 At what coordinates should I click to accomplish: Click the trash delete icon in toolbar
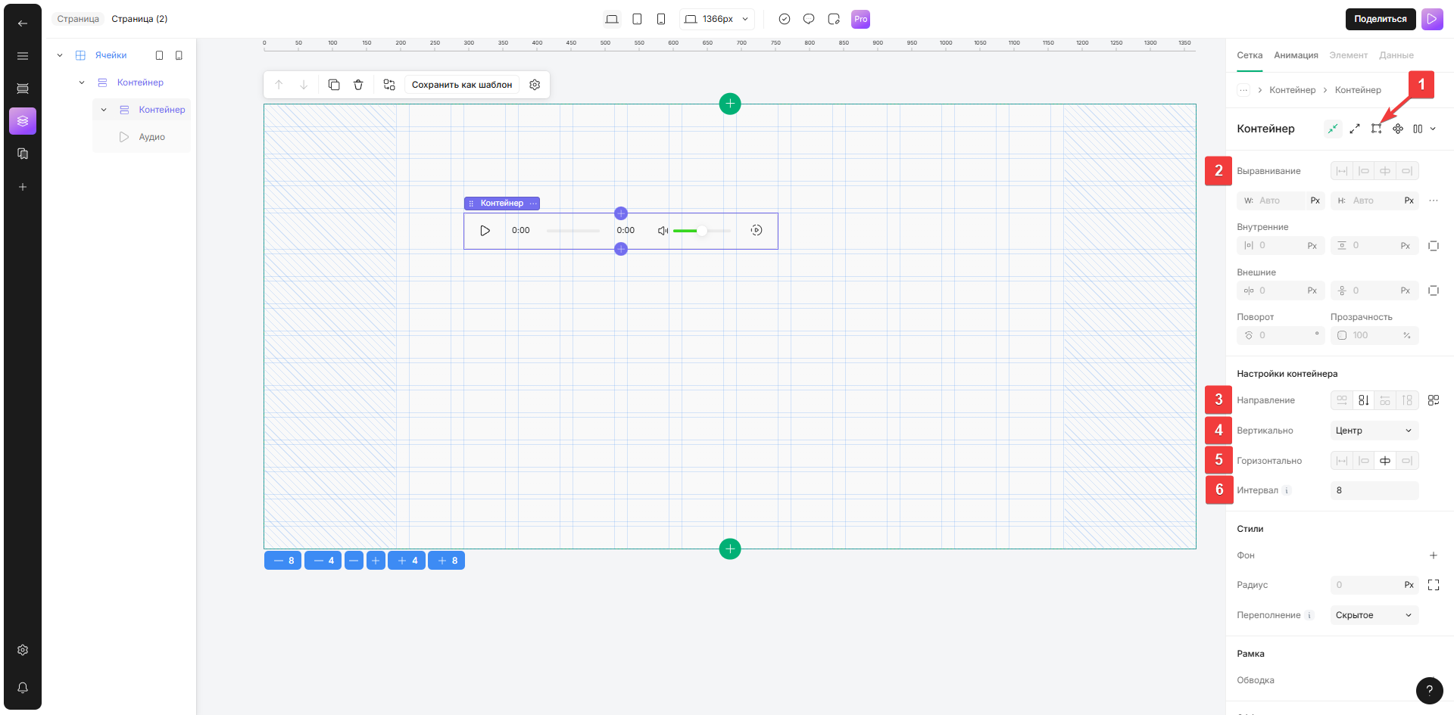point(358,85)
